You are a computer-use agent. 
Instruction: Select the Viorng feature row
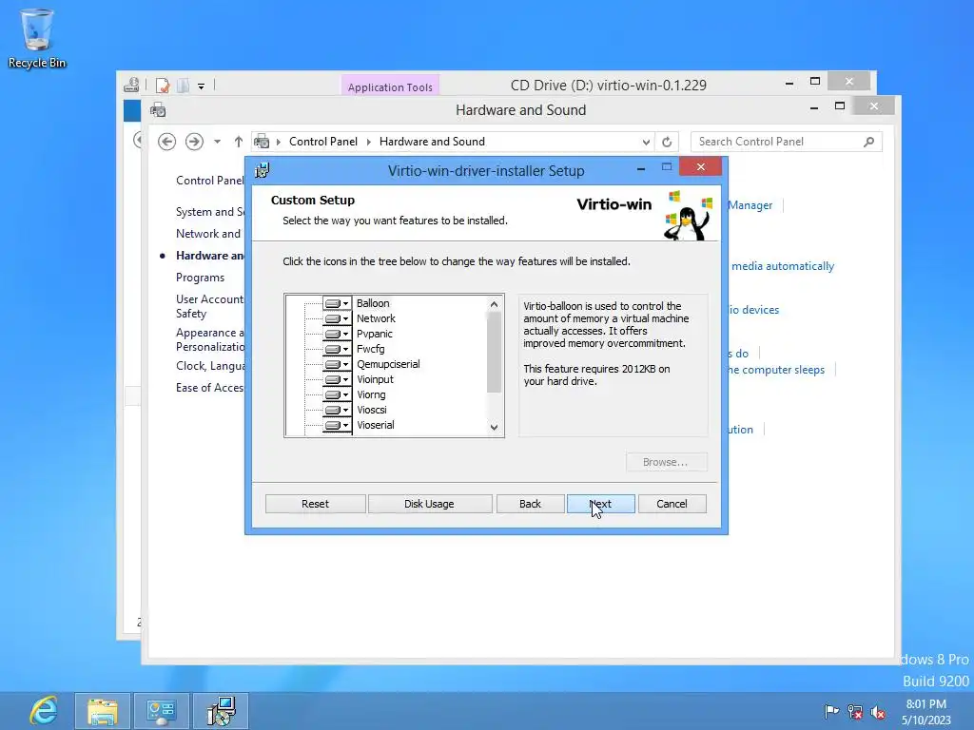click(371, 394)
